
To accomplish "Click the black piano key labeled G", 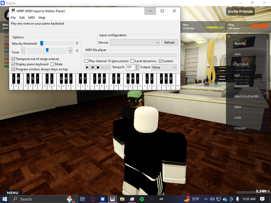I will point(128,78).
